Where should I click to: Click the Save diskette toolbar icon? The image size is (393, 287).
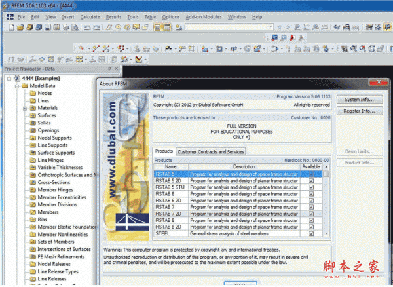pyautogui.click(x=48, y=27)
